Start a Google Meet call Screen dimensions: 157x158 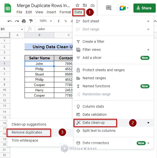(124, 8)
